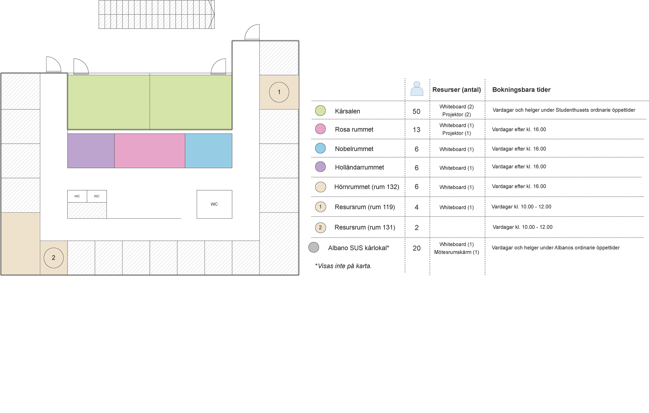This screenshot has height=413, width=649.
Task: Click the numbered 2 legend circle for Resursrum 131
Action: tap(320, 227)
